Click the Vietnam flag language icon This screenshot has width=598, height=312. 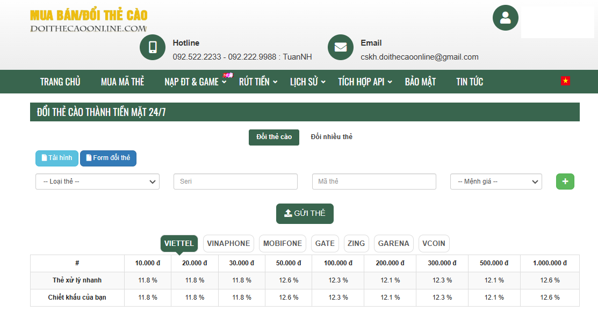click(x=565, y=81)
